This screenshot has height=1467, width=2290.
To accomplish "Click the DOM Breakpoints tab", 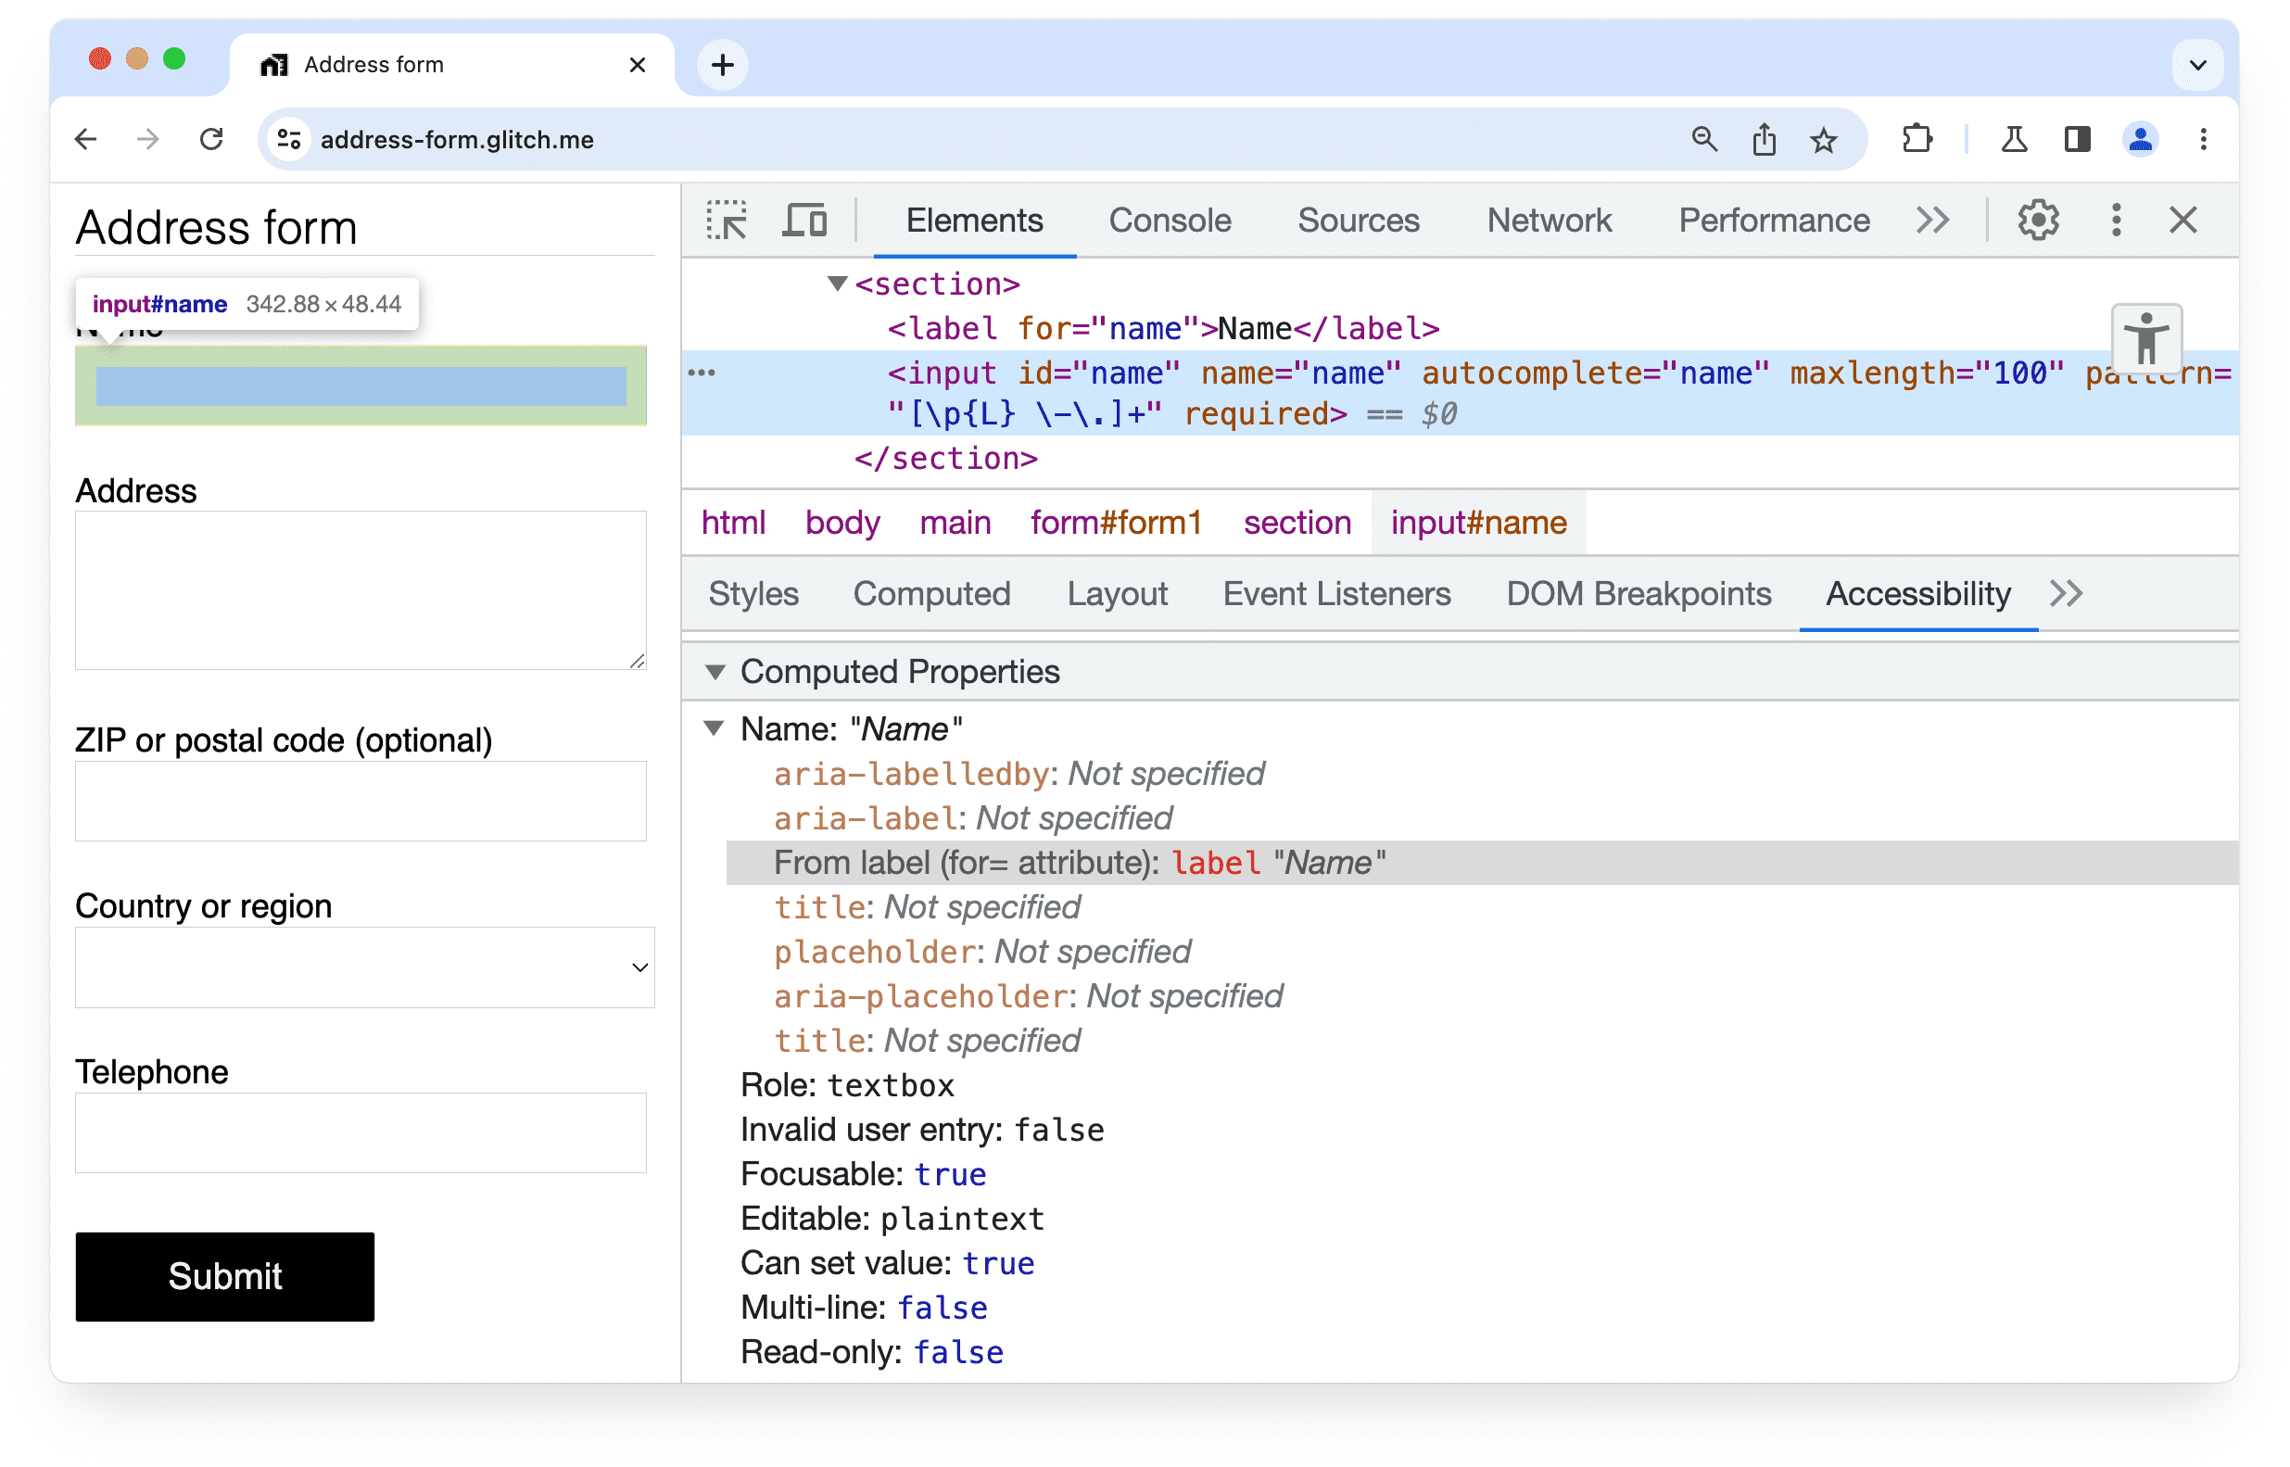I will pos(1636,594).
